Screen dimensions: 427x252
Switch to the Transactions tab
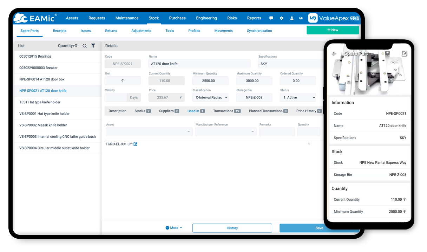226,111
